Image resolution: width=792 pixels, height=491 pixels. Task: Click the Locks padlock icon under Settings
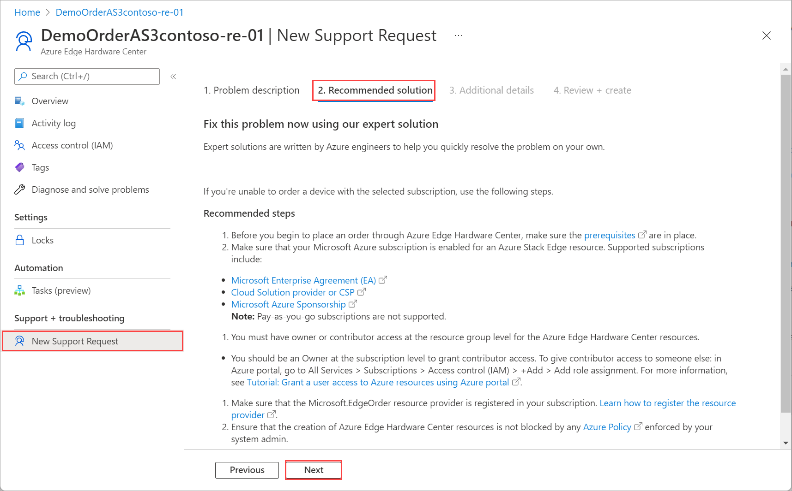click(x=19, y=240)
